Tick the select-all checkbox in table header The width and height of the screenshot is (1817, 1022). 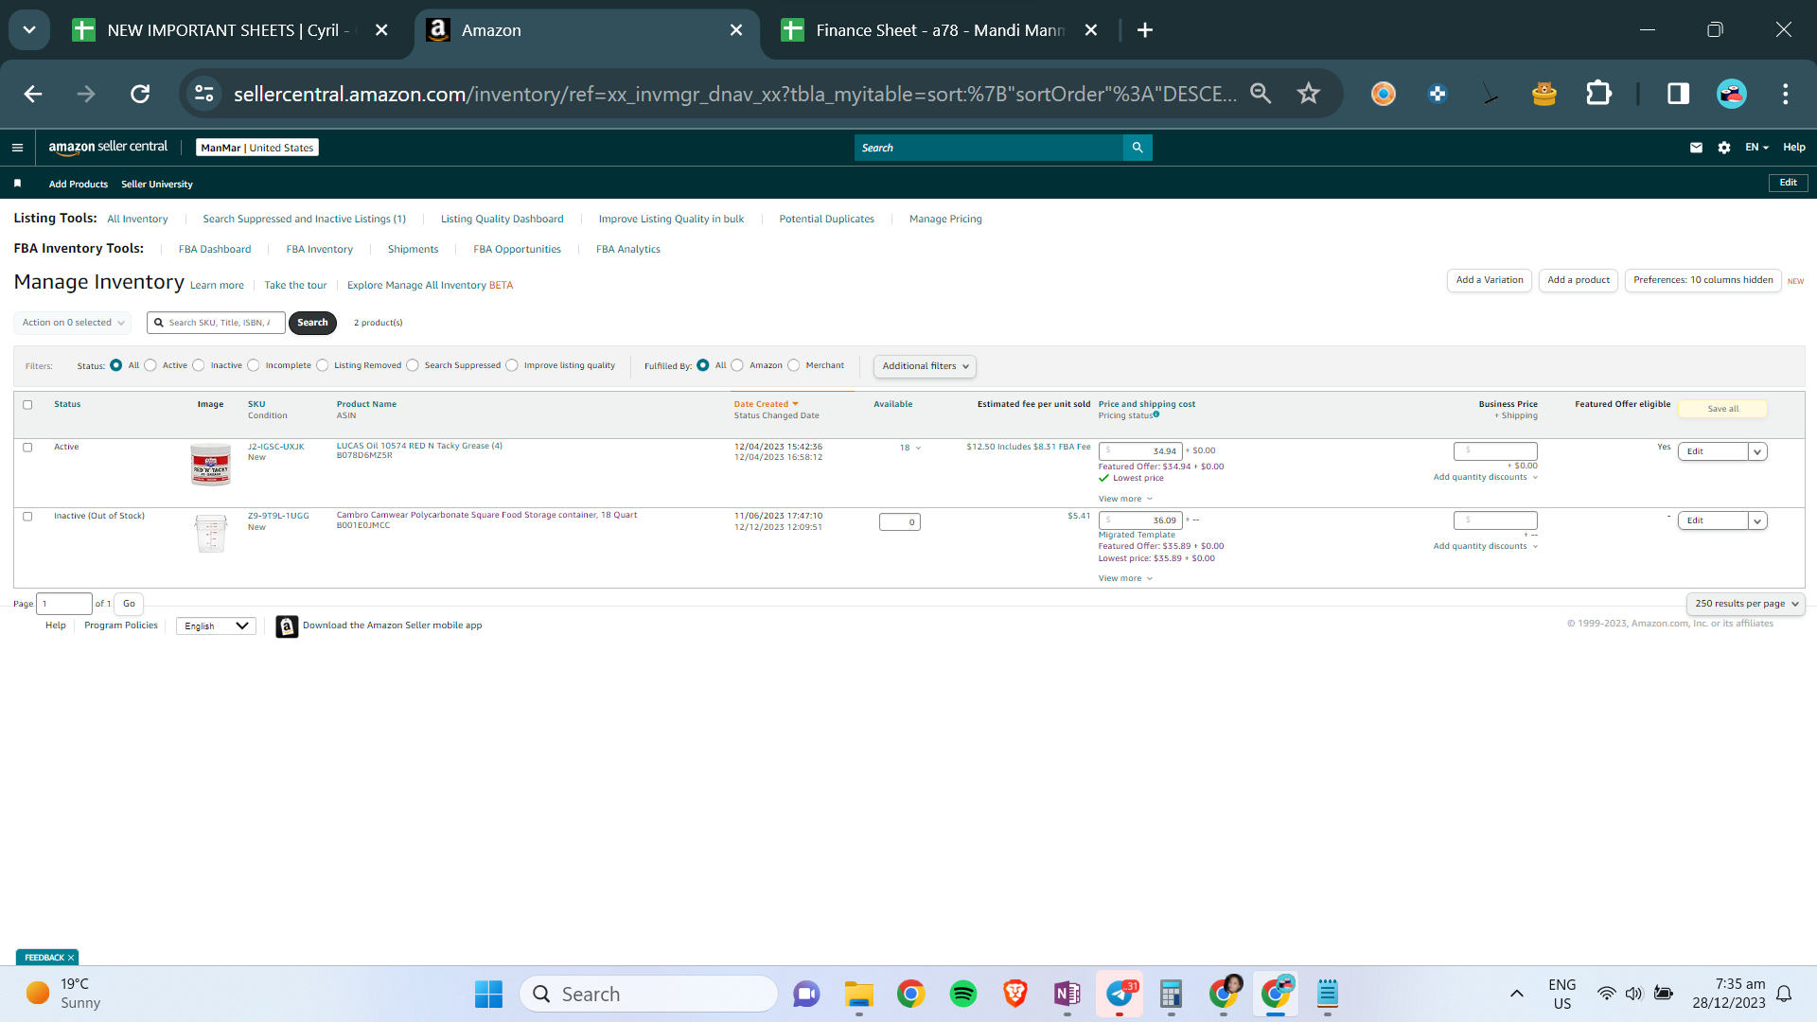(x=27, y=405)
